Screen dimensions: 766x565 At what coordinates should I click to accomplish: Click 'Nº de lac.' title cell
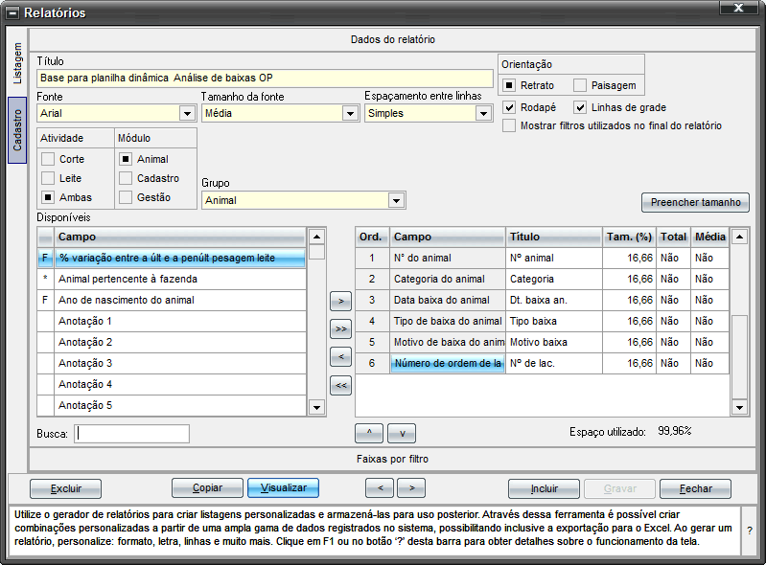[x=553, y=363]
